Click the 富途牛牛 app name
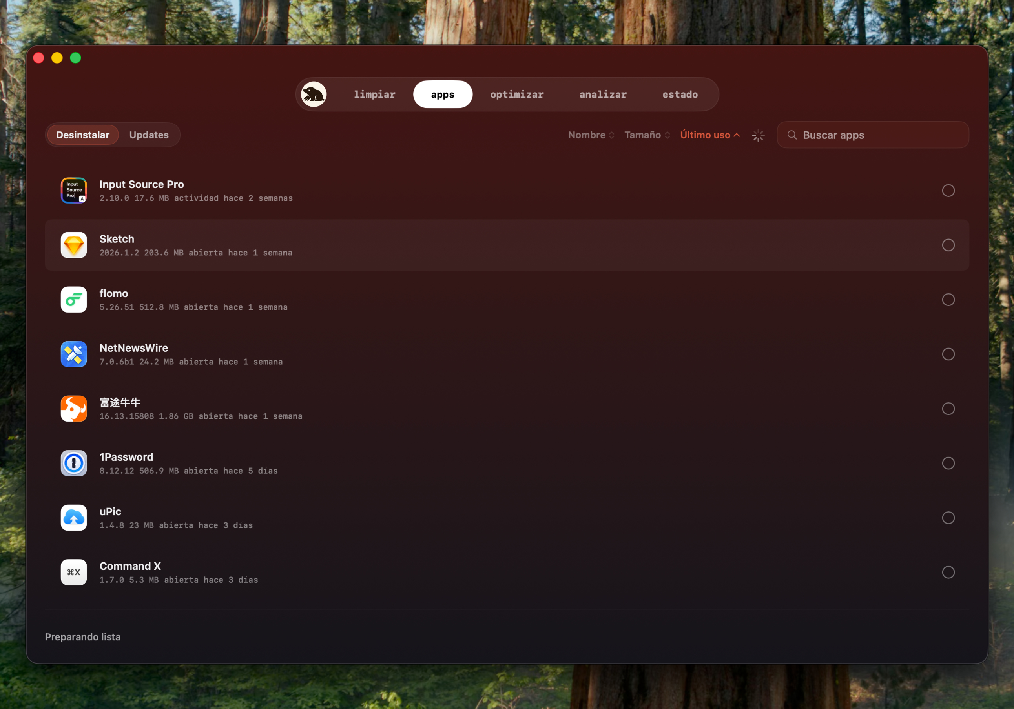 (x=120, y=402)
